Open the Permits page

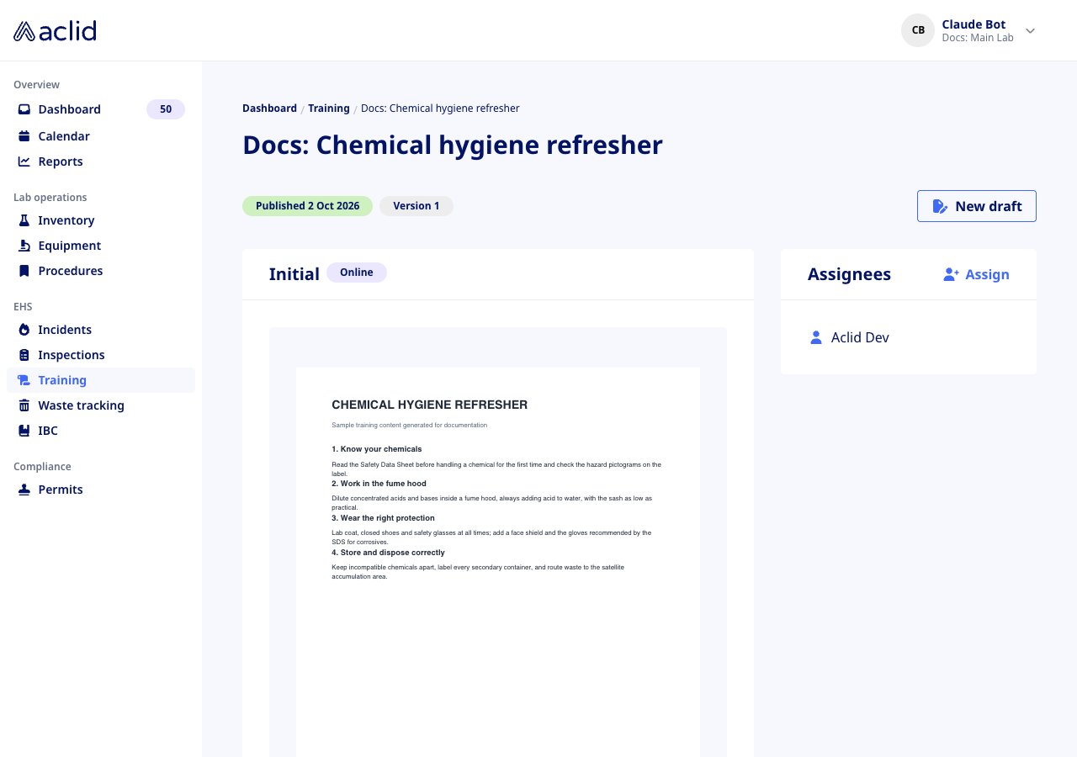101,490
